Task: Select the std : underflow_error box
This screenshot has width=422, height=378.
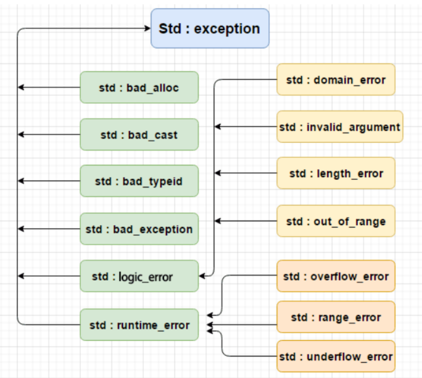Action: (x=336, y=356)
